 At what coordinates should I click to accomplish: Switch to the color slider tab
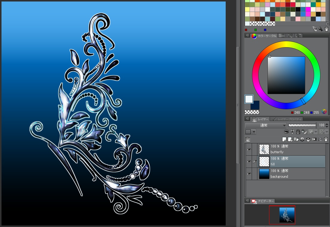pos(282,36)
